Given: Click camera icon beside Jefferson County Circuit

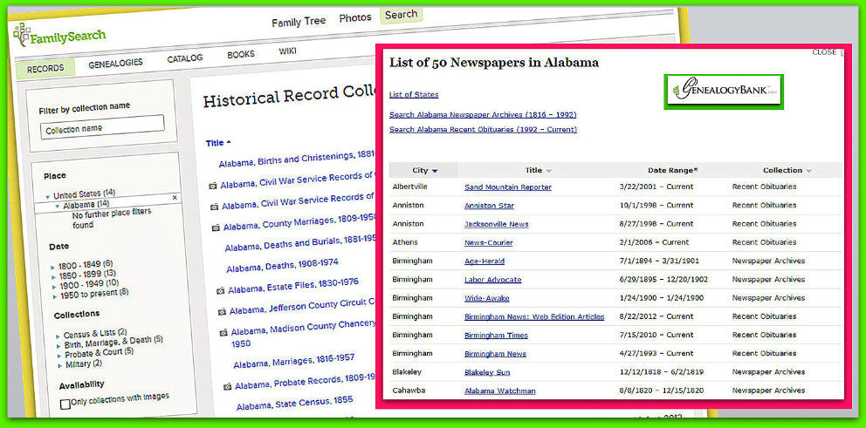Looking at the screenshot, I should point(222,311).
